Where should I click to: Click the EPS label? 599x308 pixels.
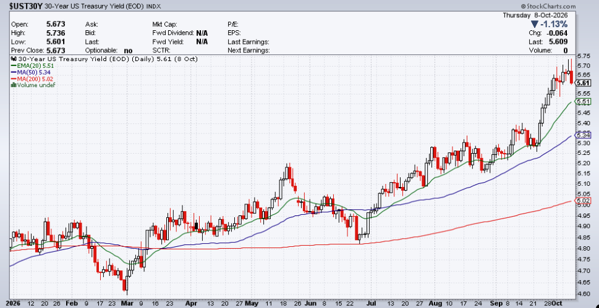tap(234, 33)
